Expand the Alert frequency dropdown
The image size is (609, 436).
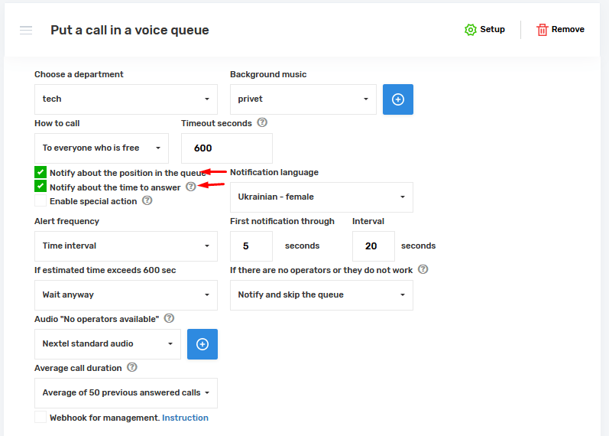(126, 246)
